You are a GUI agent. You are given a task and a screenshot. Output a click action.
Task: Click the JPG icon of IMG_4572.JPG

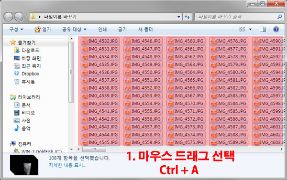click(171, 120)
